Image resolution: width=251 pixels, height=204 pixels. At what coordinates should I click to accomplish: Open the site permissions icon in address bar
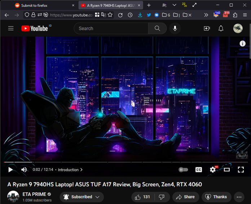(x=40, y=15)
